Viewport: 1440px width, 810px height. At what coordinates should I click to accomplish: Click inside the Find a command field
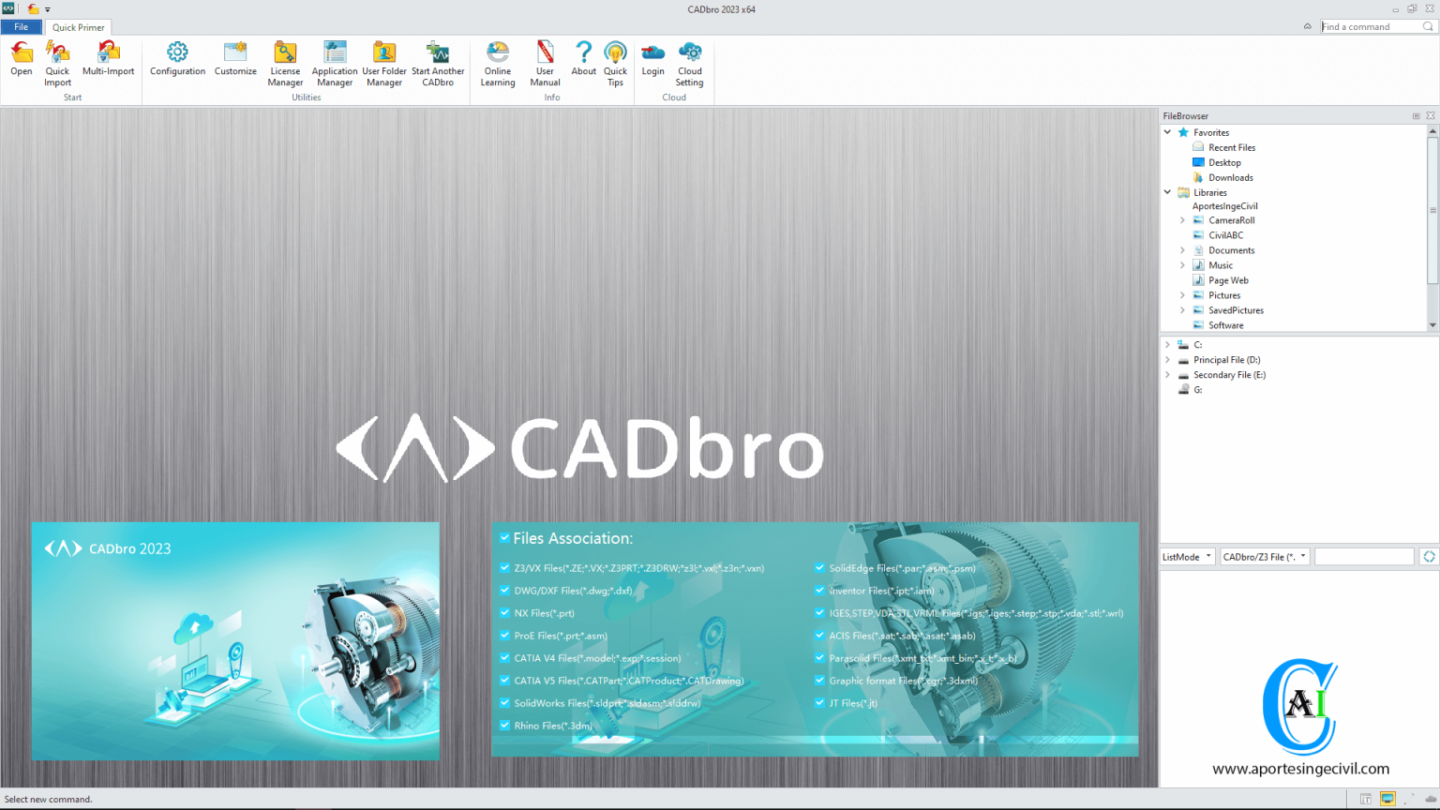tap(1371, 25)
